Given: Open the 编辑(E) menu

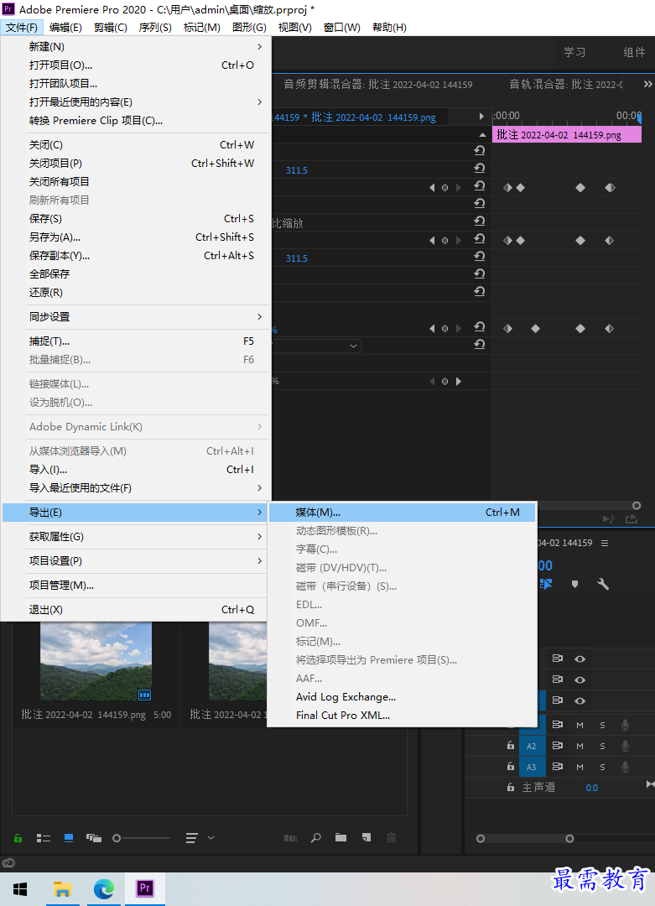Looking at the screenshot, I should (65, 27).
